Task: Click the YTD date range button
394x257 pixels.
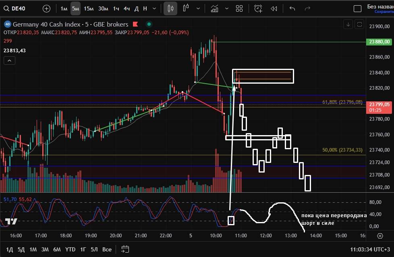Action: tap(71, 249)
